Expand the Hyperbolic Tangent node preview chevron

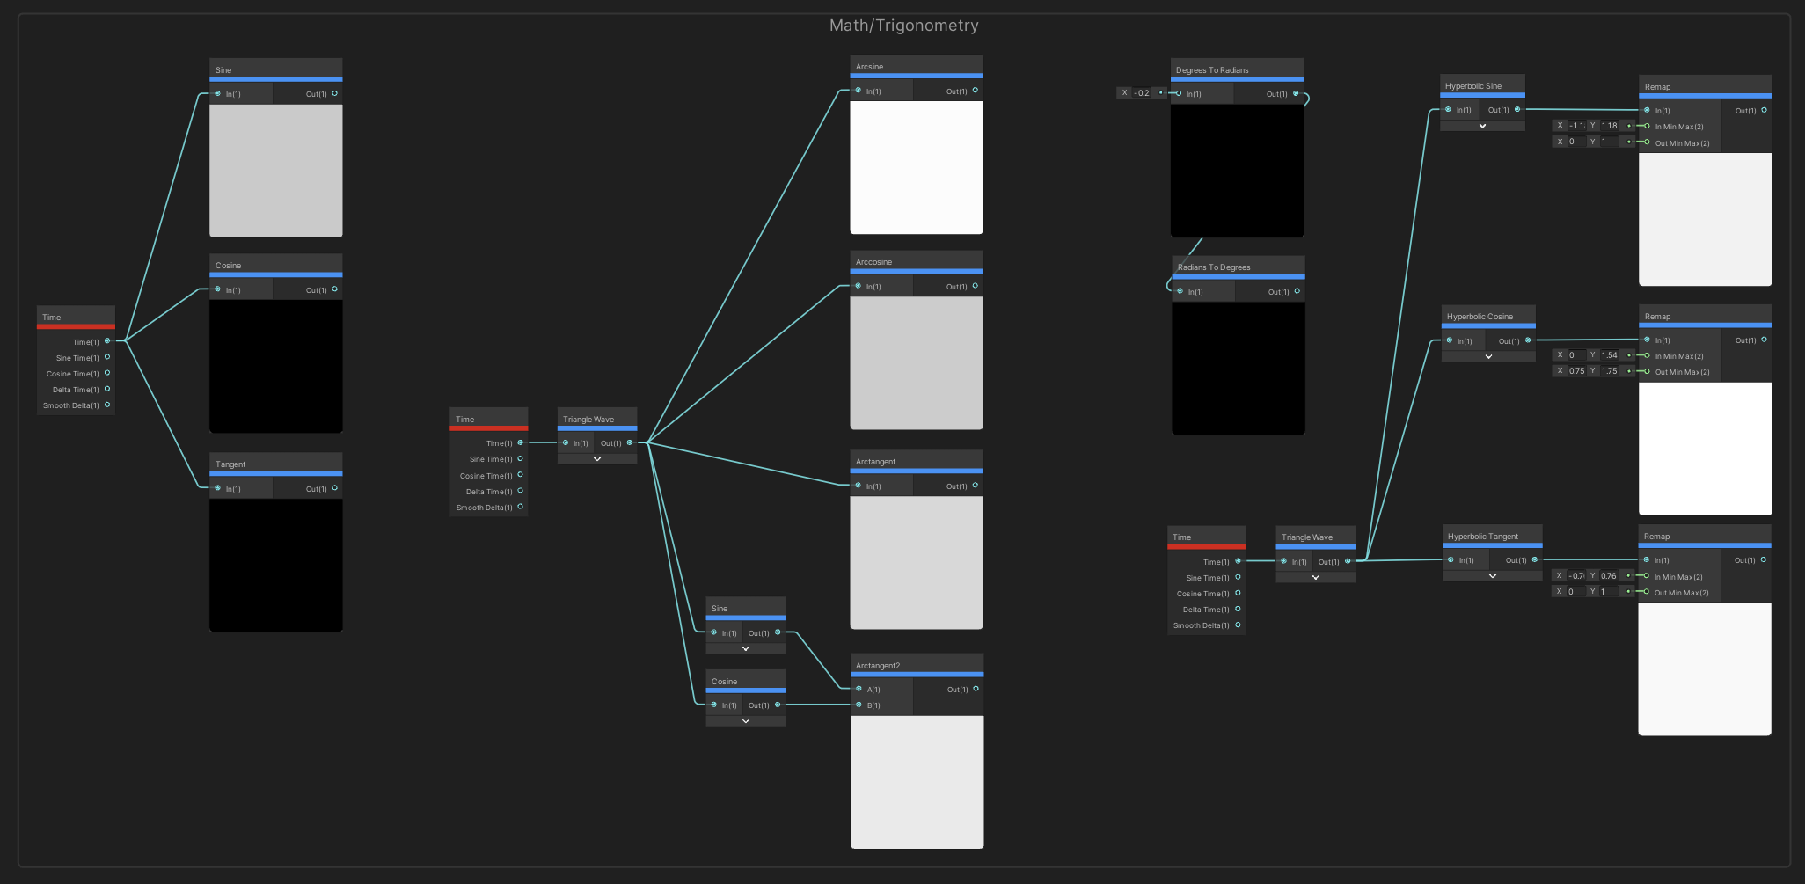(x=1492, y=576)
